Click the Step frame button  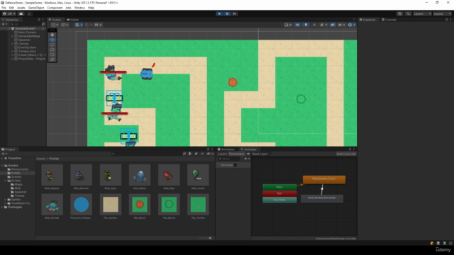tap(235, 13)
